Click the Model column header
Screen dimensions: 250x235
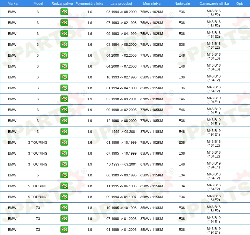click(x=38, y=4)
